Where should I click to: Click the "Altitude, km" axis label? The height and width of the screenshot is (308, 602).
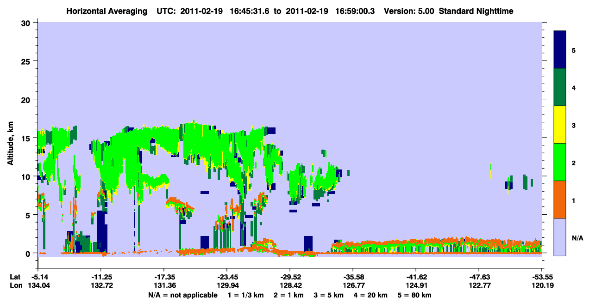tap(10, 145)
